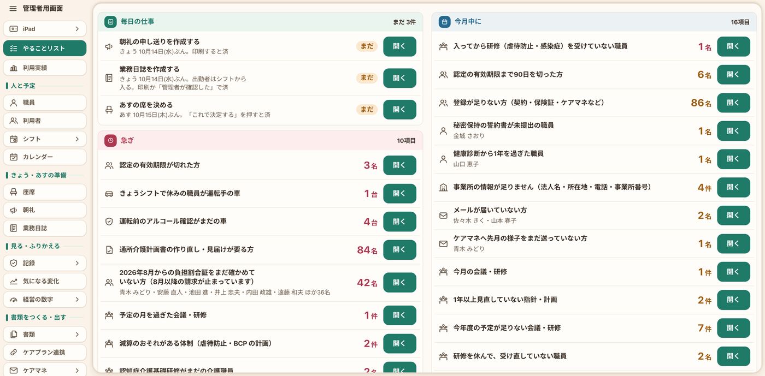Click the 84名 count for 通所介護計画書
This screenshot has height=376, width=765.
[x=367, y=250]
